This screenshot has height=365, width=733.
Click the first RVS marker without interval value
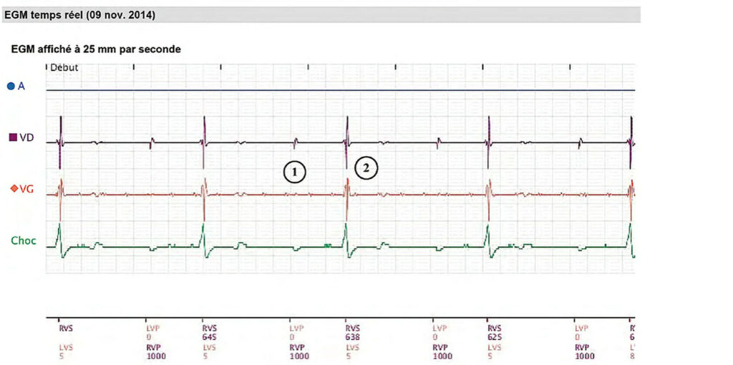coord(65,328)
